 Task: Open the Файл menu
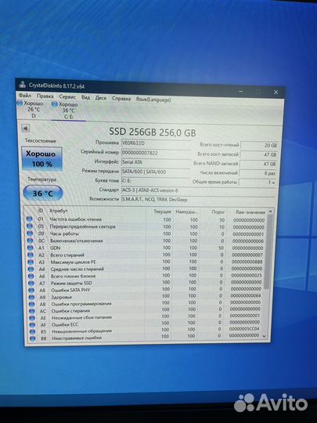[25, 96]
